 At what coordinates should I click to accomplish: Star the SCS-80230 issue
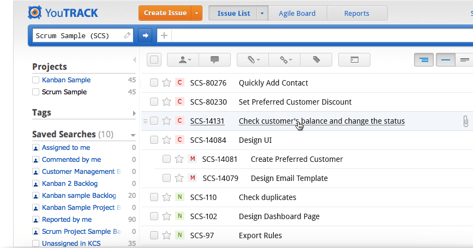(x=166, y=102)
